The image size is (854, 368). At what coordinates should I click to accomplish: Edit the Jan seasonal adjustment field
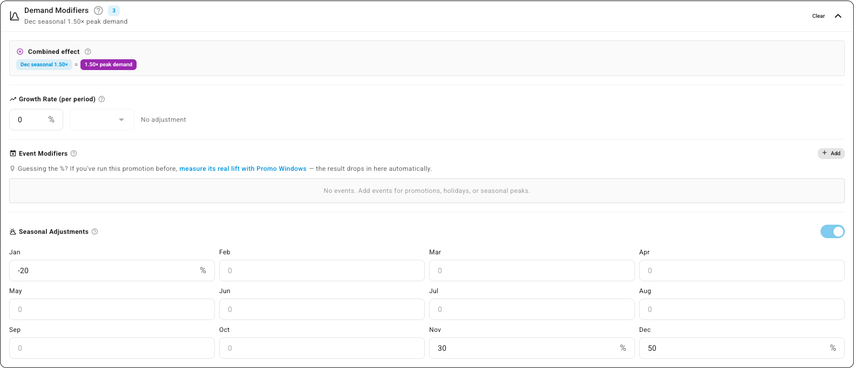(x=112, y=270)
